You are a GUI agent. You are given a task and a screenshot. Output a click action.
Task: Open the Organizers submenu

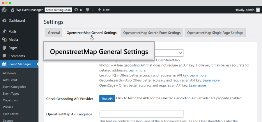tap(10, 100)
